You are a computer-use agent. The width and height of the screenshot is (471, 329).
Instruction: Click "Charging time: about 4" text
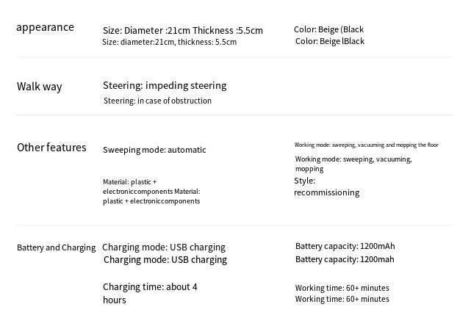pyautogui.click(x=150, y=287)
